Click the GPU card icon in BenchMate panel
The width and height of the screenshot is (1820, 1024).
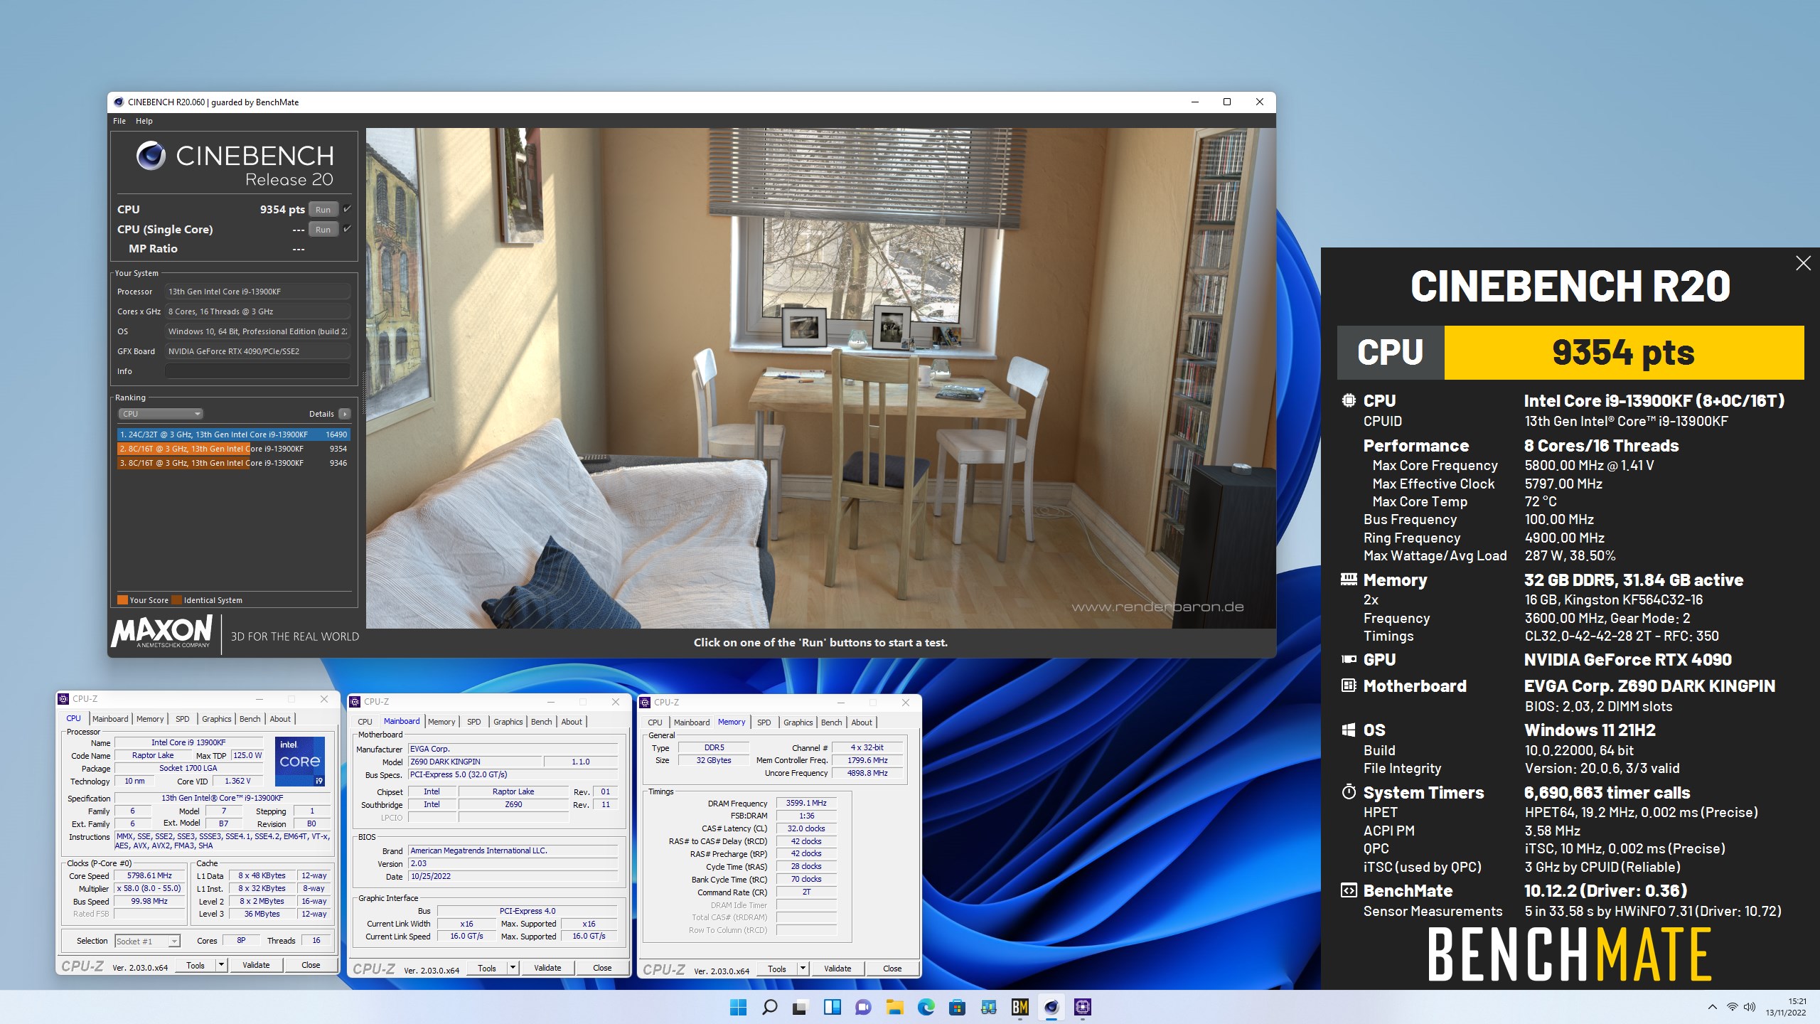tap(1349, 659)
